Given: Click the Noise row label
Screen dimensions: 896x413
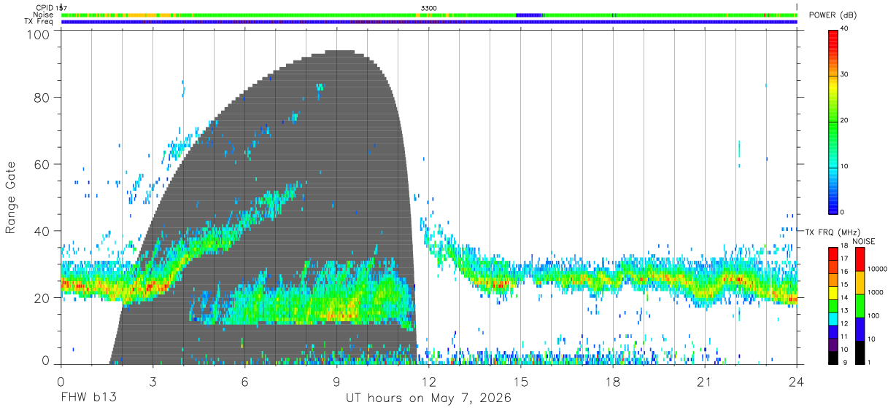Looking at the screenshot, I should [44, 15].
